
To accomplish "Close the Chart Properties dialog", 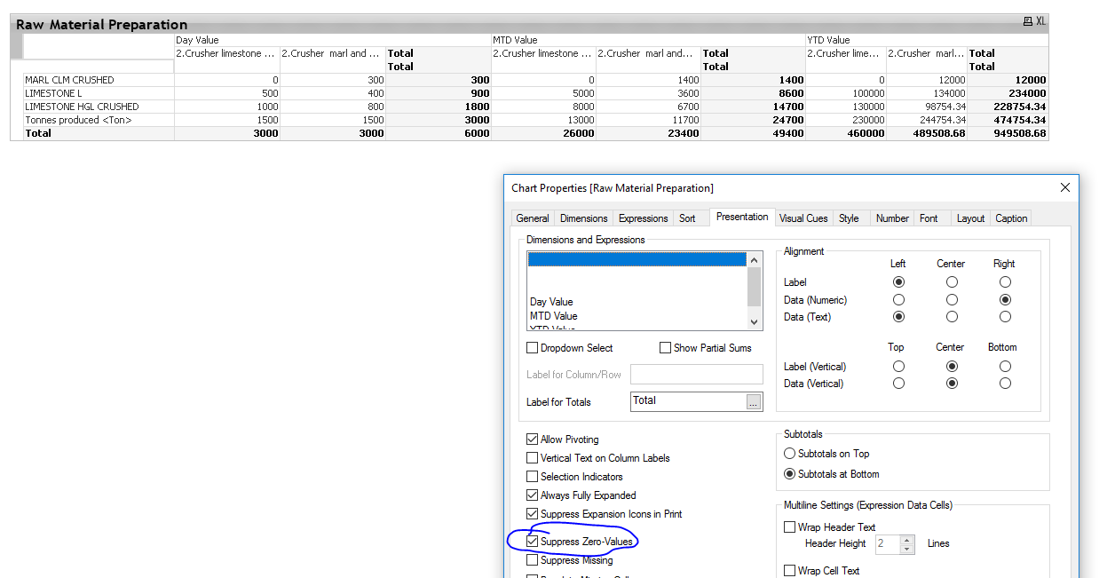I will [1065, 187].
